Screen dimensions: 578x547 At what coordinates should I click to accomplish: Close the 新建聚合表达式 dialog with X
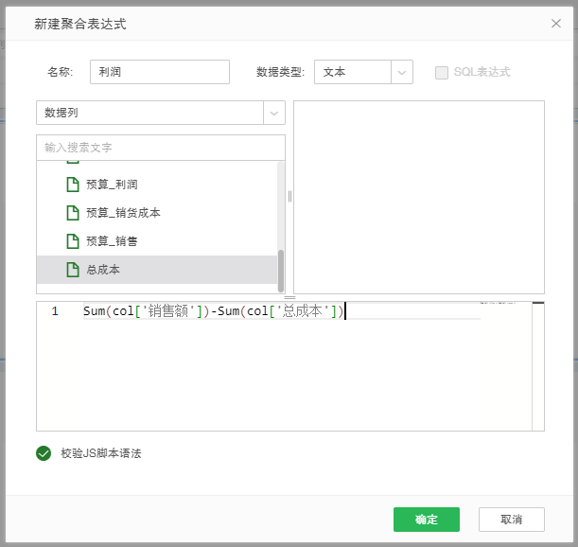(556, 24)
